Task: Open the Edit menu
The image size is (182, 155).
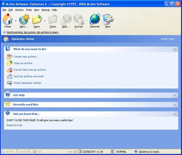Action: [11, 10]
